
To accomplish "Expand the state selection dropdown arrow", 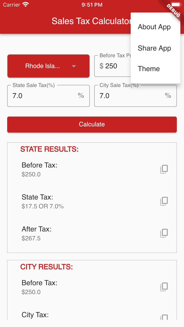I will [x=74, y=66].
